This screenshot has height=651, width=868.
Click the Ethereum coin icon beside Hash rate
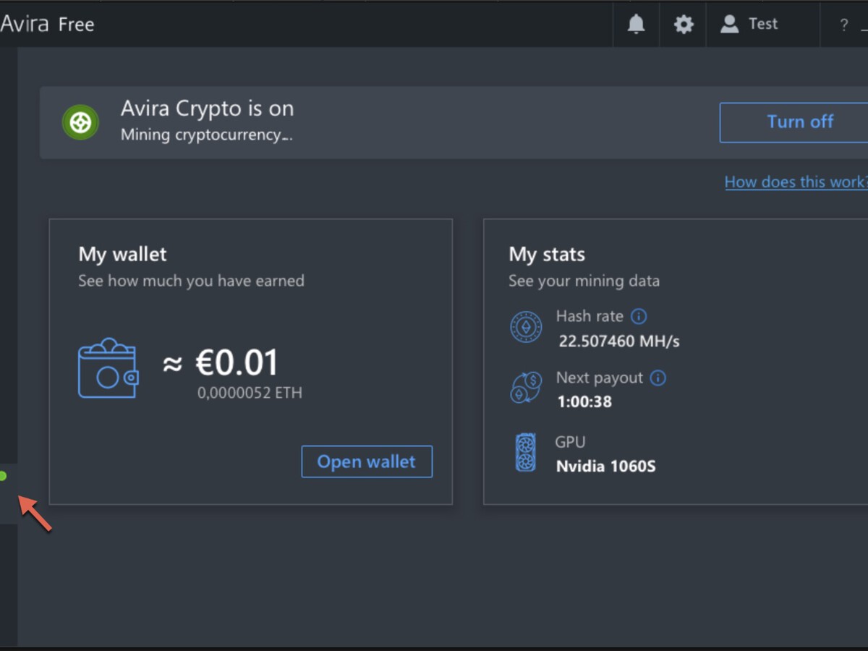(526, 327)
